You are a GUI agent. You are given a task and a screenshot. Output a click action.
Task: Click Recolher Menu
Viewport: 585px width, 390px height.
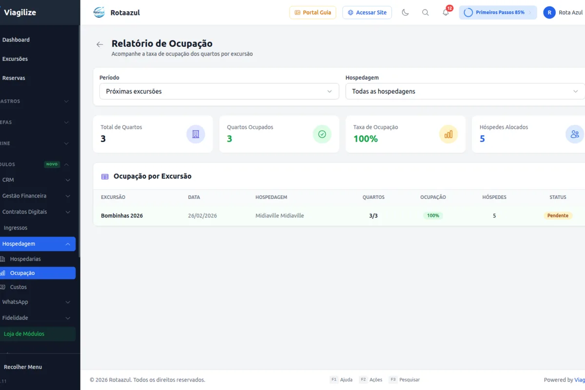pos(23,367)
